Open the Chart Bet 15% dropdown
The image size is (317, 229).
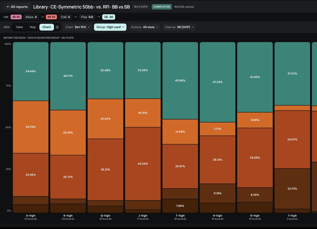(77, 27)
